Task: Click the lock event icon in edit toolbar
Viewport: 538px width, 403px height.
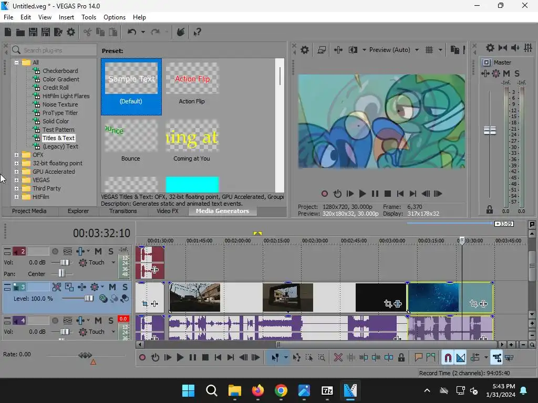Action: pyautogui.click(x=401, y=358)
